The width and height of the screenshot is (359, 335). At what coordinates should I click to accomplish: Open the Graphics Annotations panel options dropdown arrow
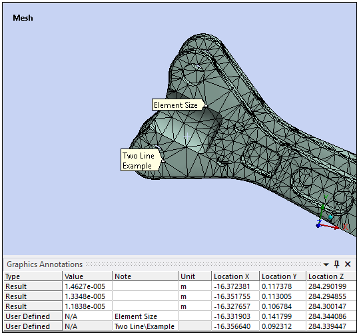point(326,264)
